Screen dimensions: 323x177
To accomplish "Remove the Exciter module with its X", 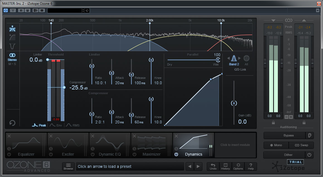I will [51, 136].
